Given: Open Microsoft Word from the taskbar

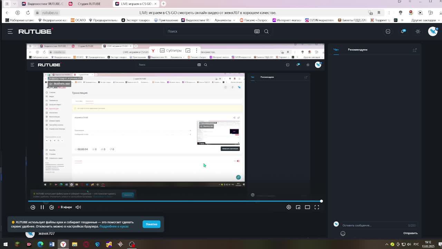Looking at the screenshot, I should point(52,245).
